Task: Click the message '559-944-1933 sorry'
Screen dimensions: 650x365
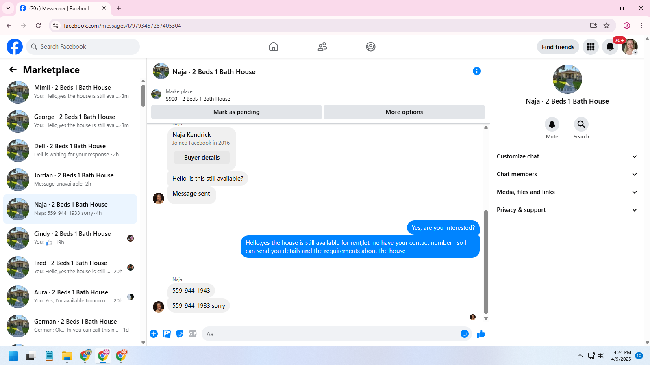Action: pyautogui.click(x=199, y=306)
